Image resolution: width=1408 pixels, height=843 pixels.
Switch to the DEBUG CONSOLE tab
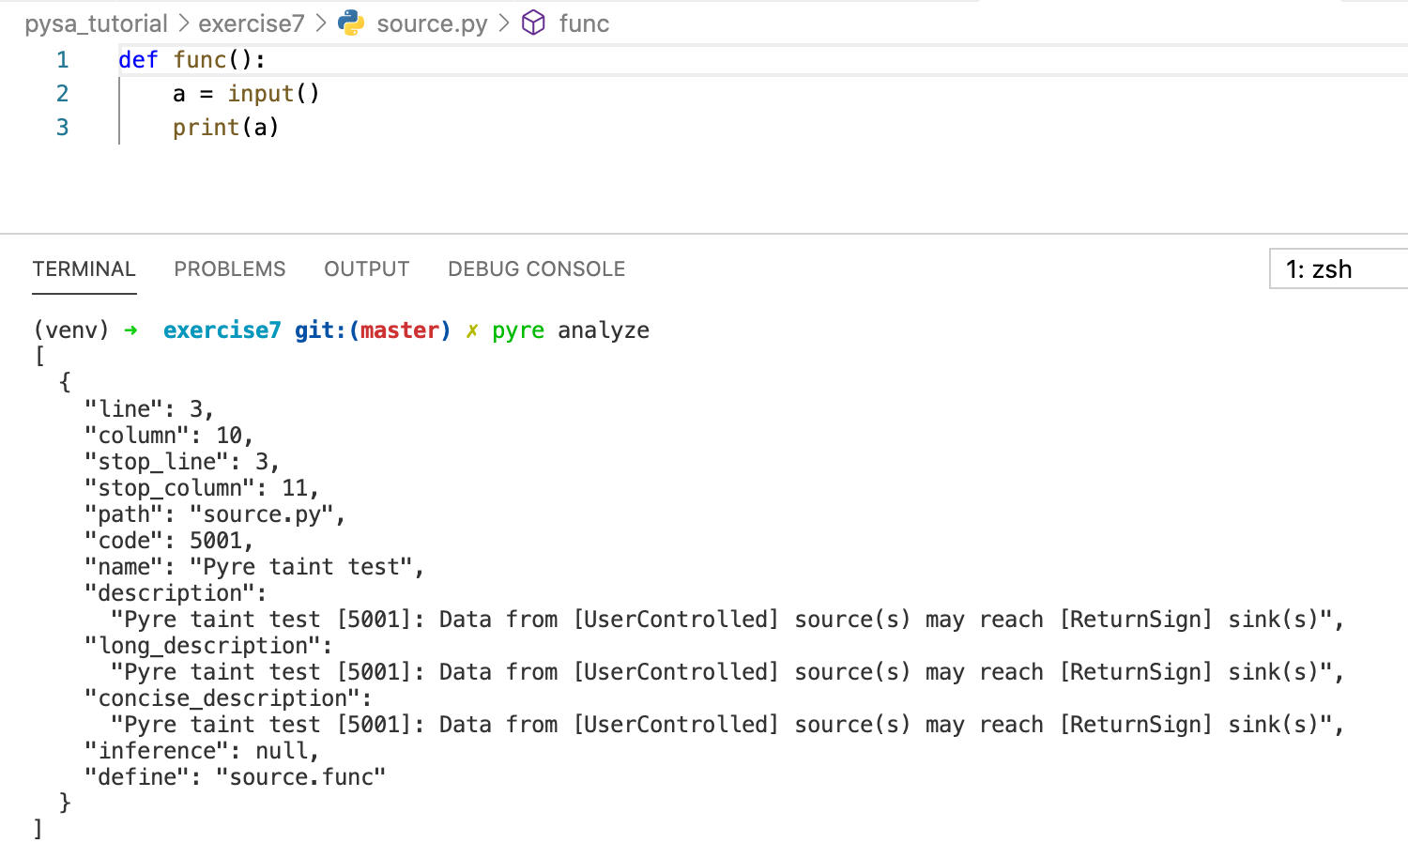[x=537, y=269]
